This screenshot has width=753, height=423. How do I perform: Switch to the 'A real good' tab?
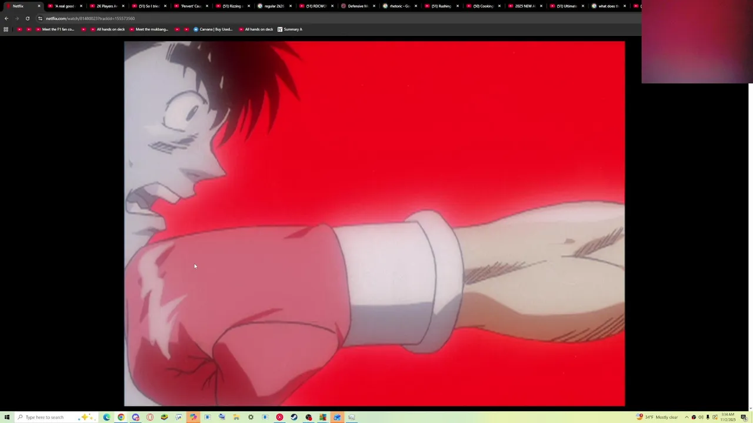point(64,6)
